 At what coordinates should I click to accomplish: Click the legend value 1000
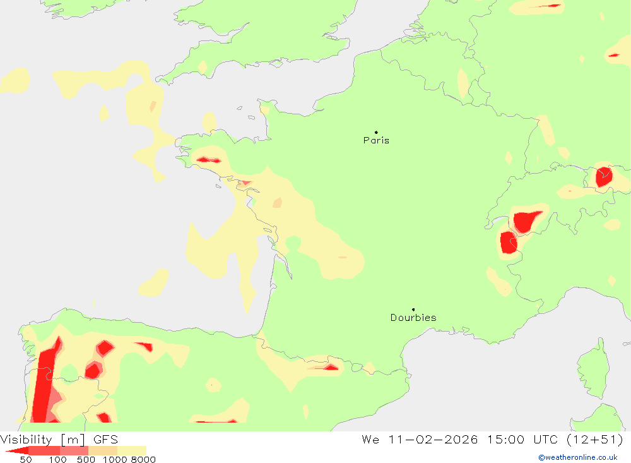click(x=115, y=459)
